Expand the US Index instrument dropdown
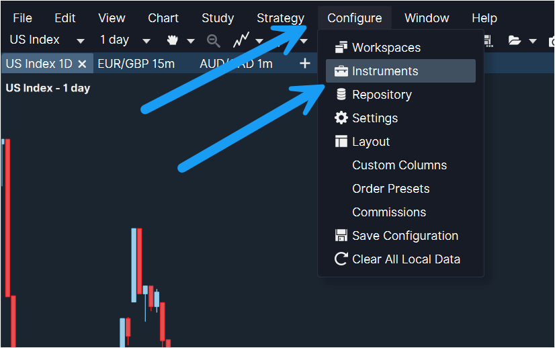 pyautogui.click(x=81, y=41)
